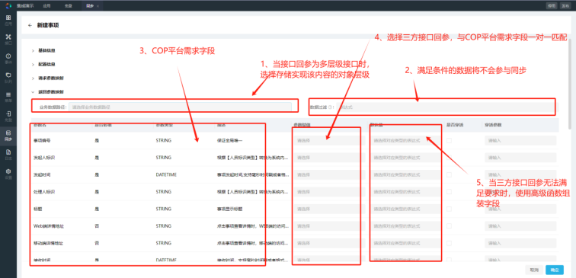Screen dimensions: 576x278
Task: Open the 队列 sidebar icon
Action: pos(8,78)
